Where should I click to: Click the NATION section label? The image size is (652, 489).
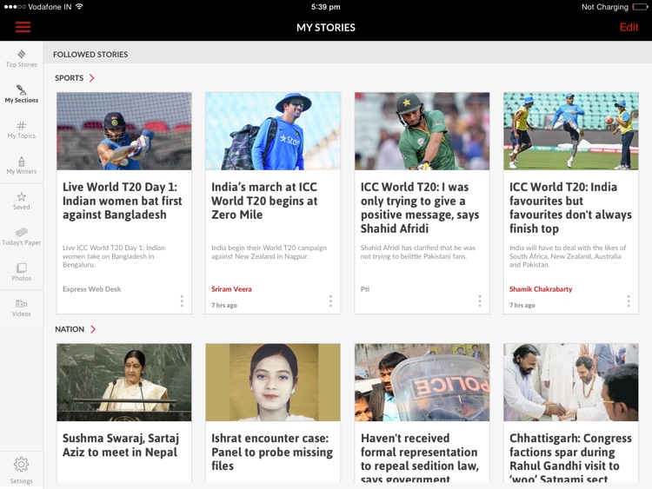point(70,329)
